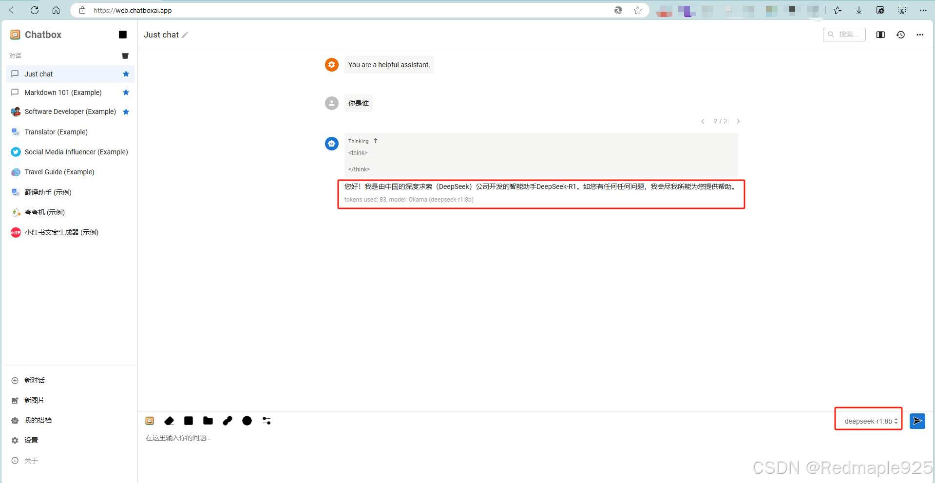Reload the page with refresh icon
Screen dimensions: 935x483
coord(35,10)
